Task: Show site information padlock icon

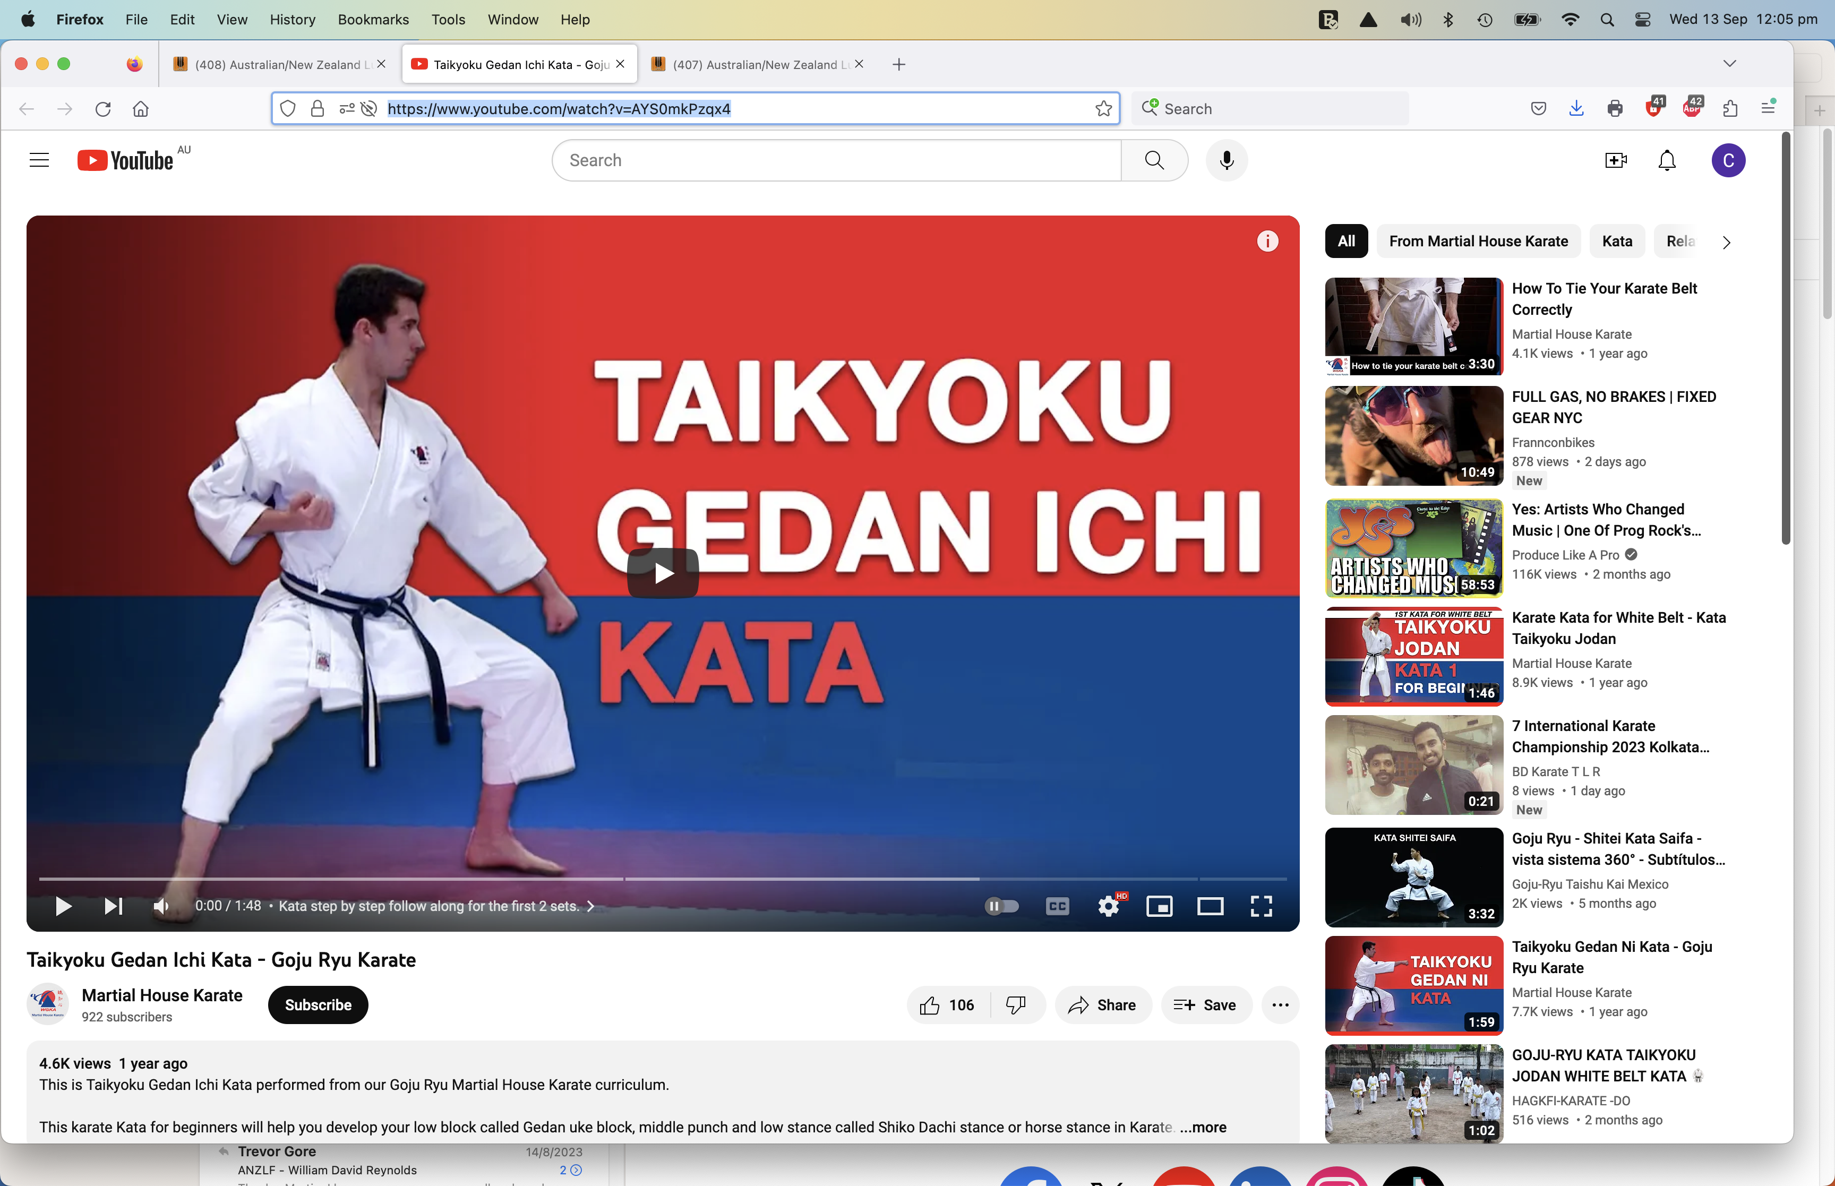Action: tap(316, 109)
